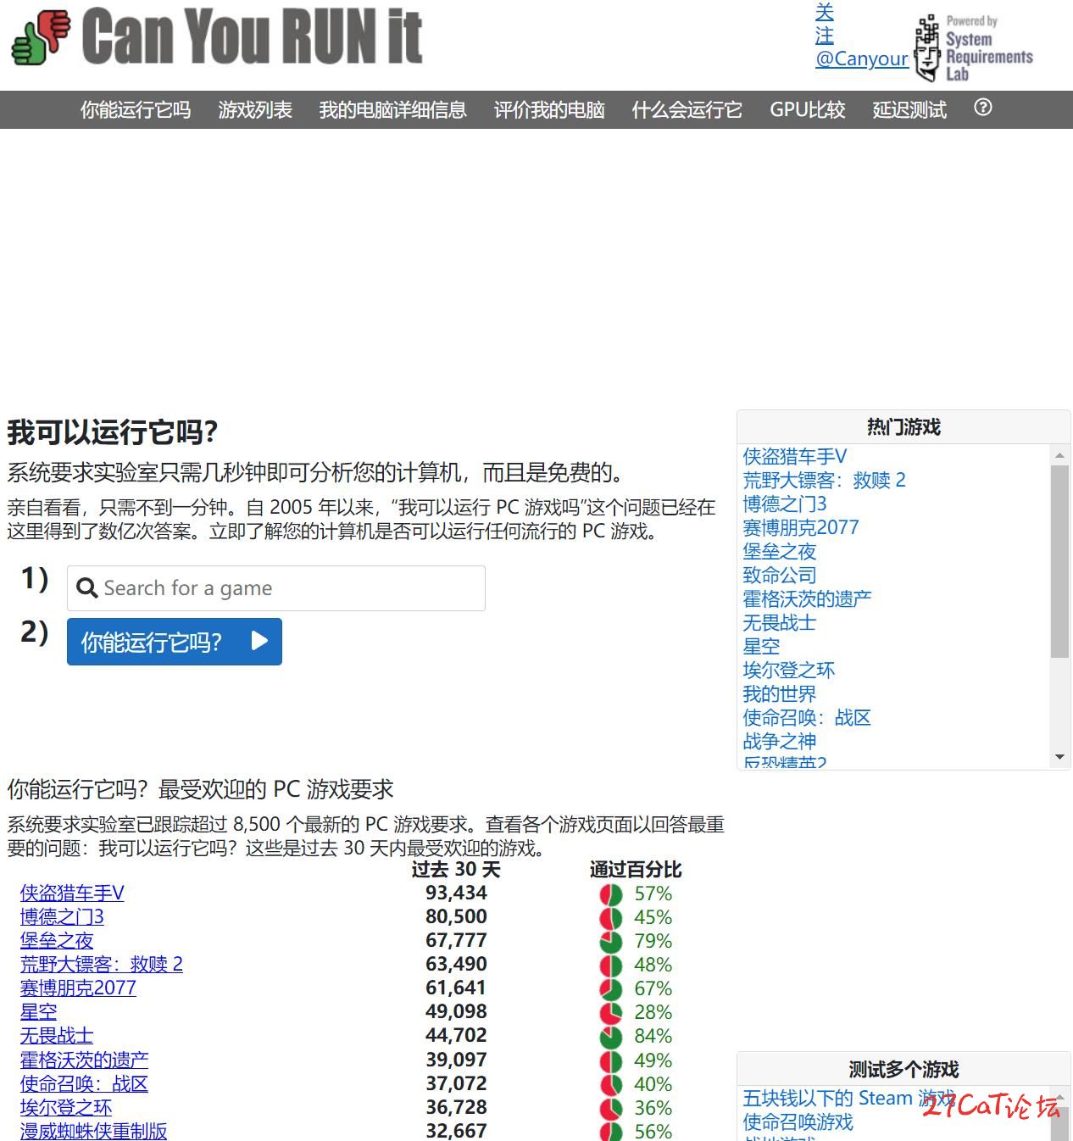Click the pie chart icon beside 28%
1073x1141 pixels.
click(x=611, y=1013)
